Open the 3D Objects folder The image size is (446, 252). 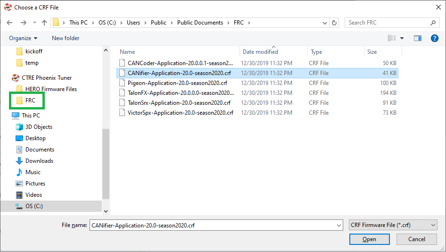tap(39, 127)
